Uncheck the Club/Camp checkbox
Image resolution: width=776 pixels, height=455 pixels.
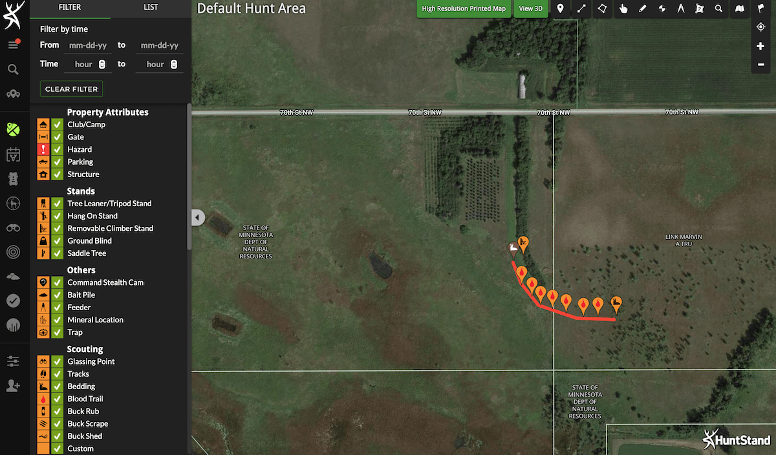[57, 125]
